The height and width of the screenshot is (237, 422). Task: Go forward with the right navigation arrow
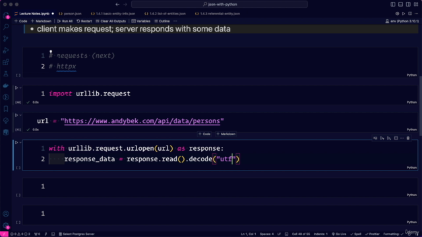[x=125, y=5]
